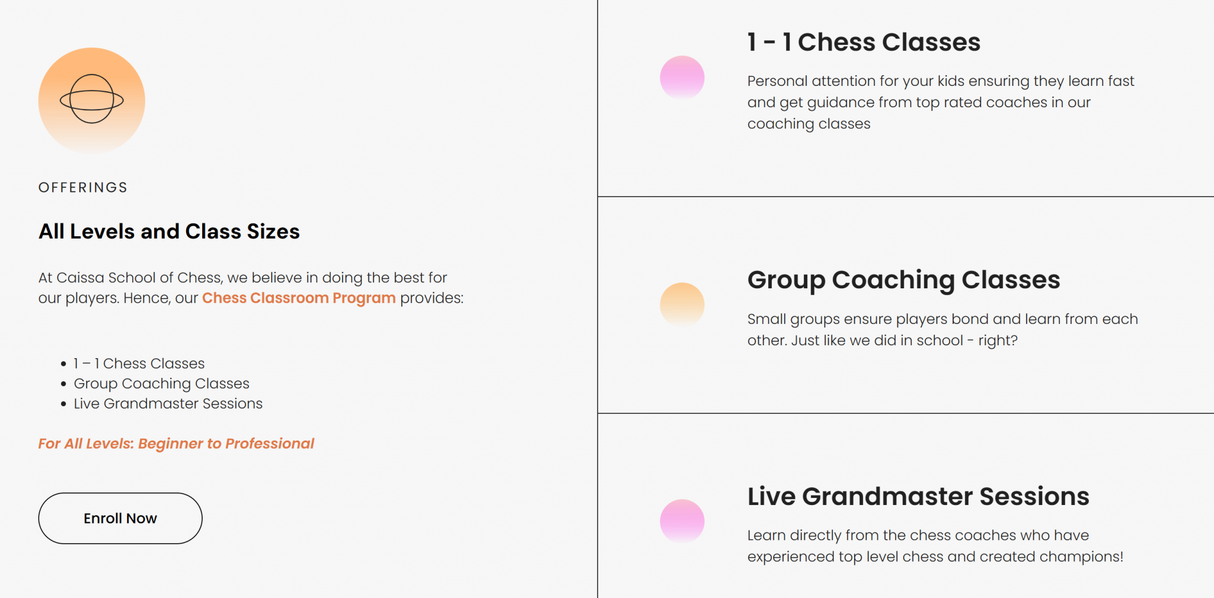
Task: Click the Live Grandmaster Sessions bullet item
Action: [168, 404]
